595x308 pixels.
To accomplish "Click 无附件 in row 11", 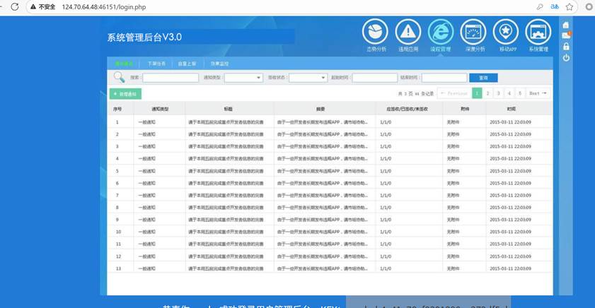I will [453, 244].
